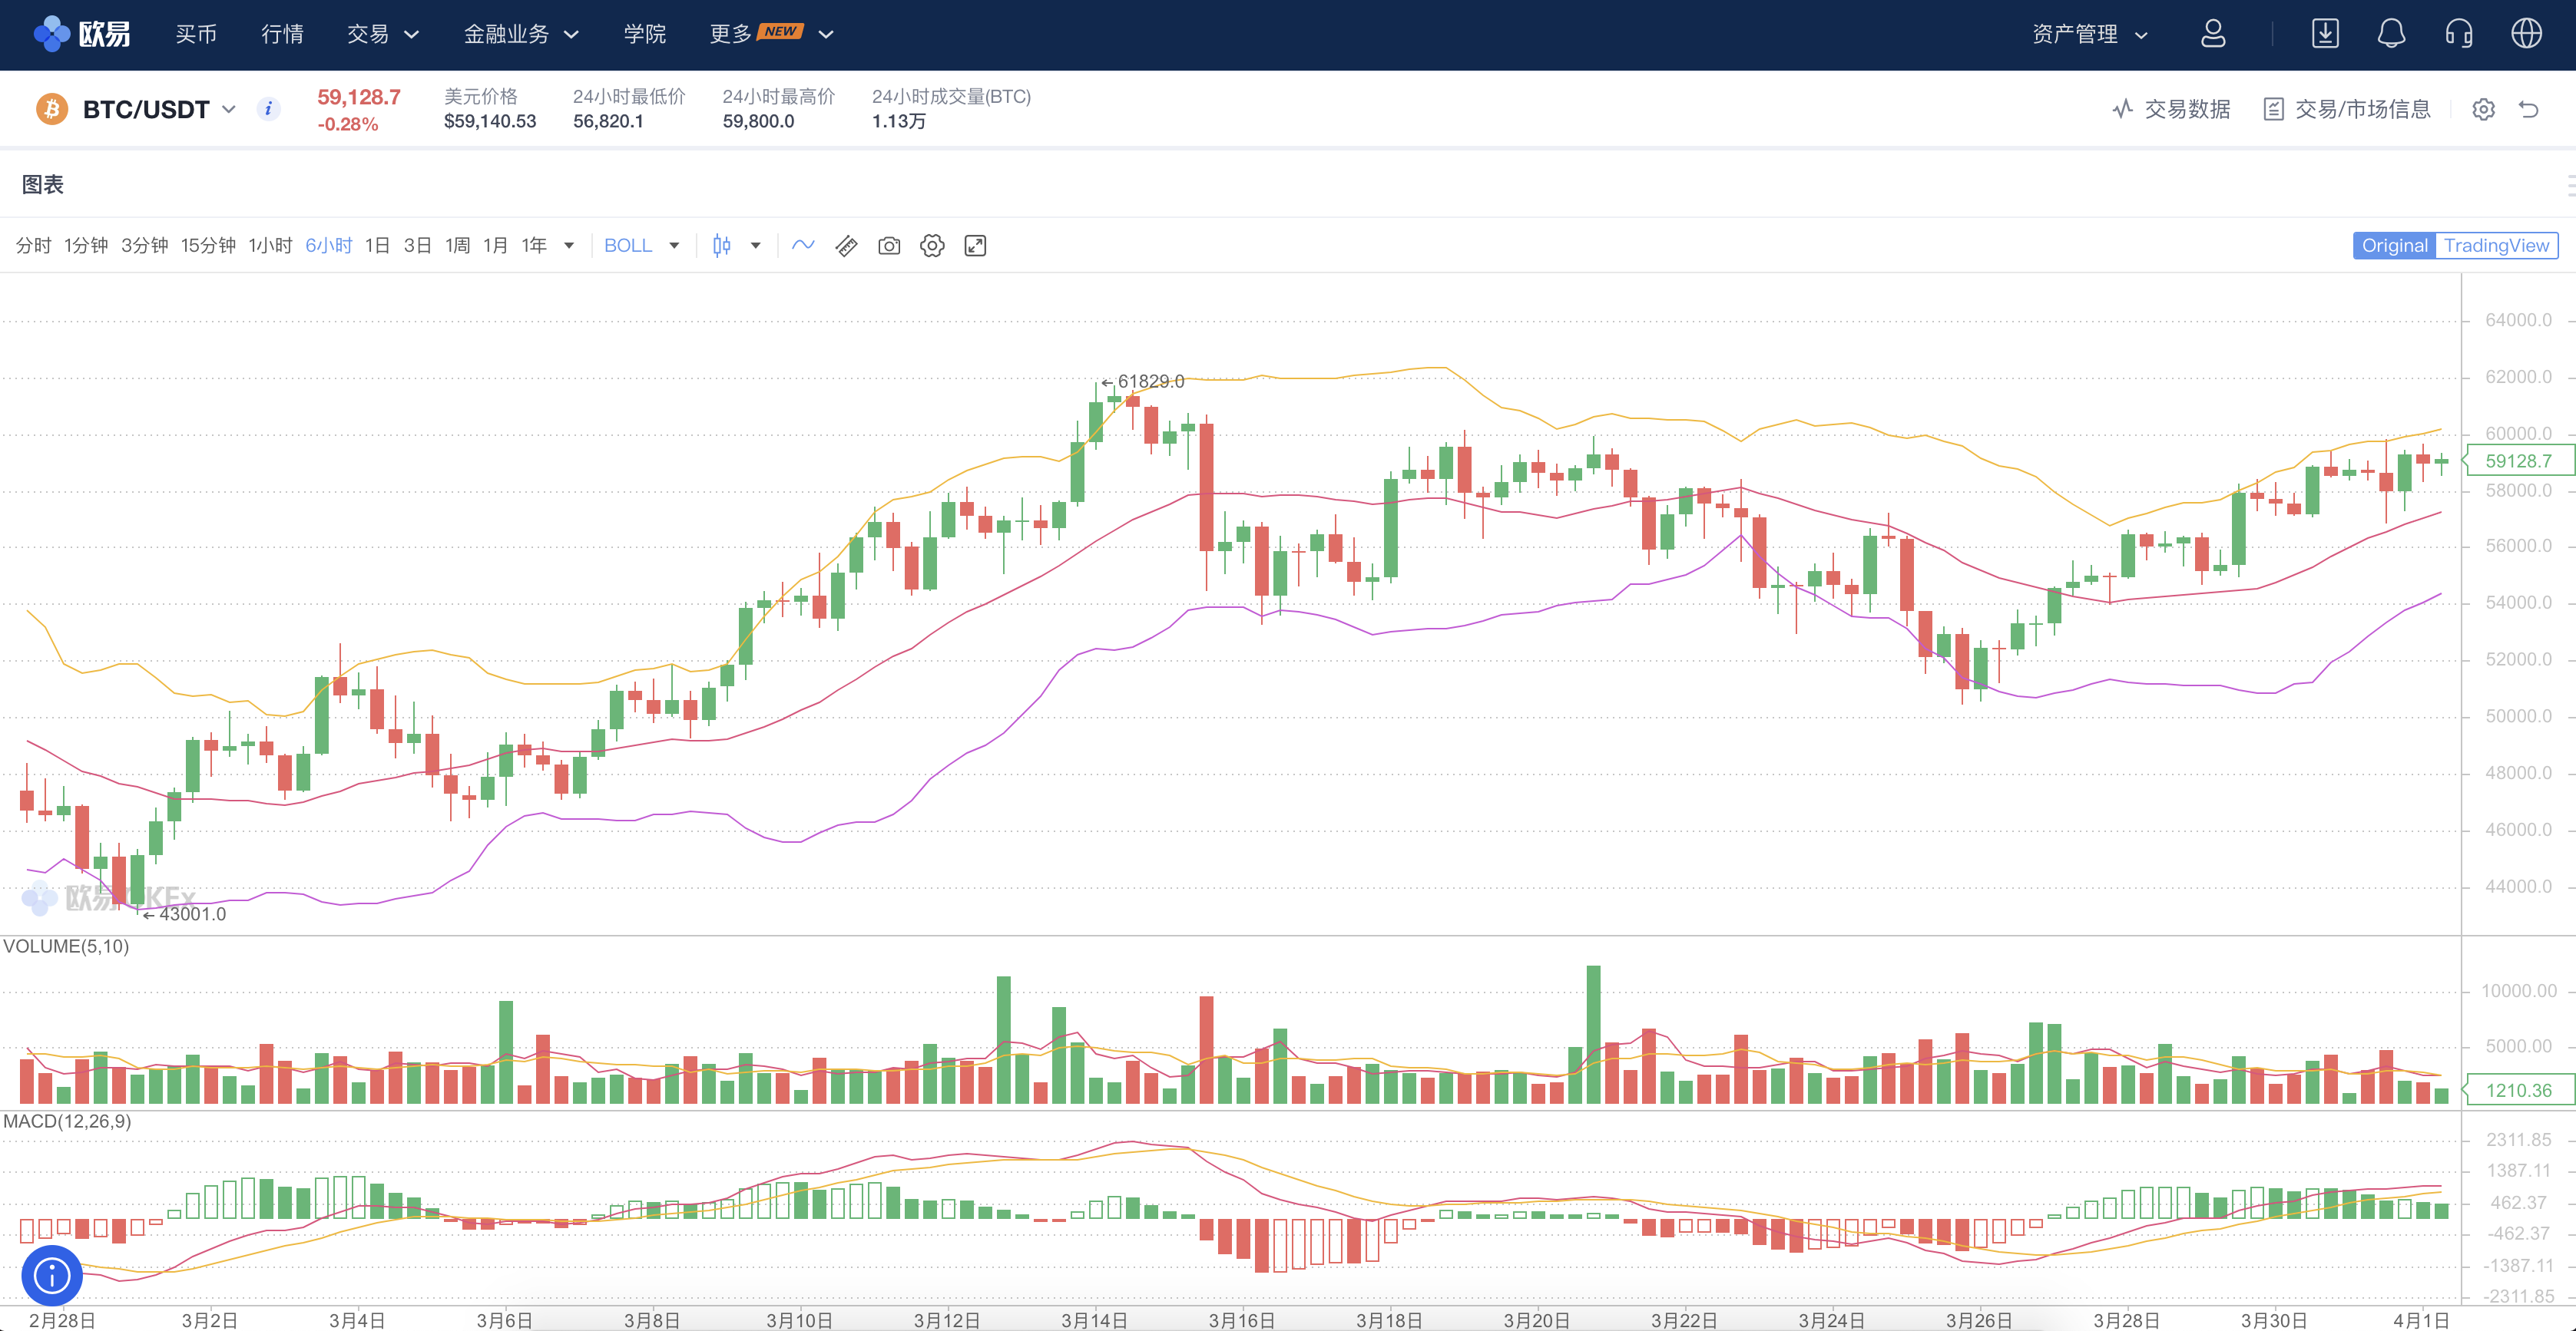Open the 行情 menu item

(282, 34)
